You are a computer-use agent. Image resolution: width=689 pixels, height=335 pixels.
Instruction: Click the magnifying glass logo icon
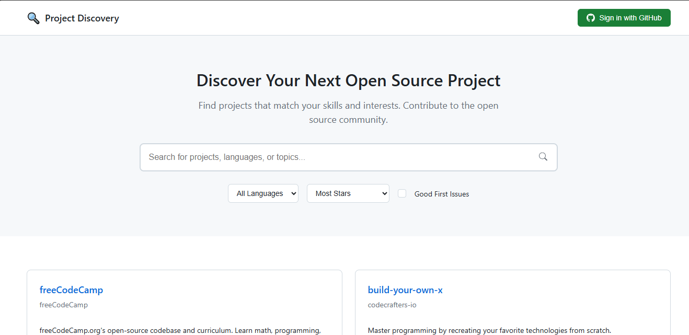[x=33, y=18]
